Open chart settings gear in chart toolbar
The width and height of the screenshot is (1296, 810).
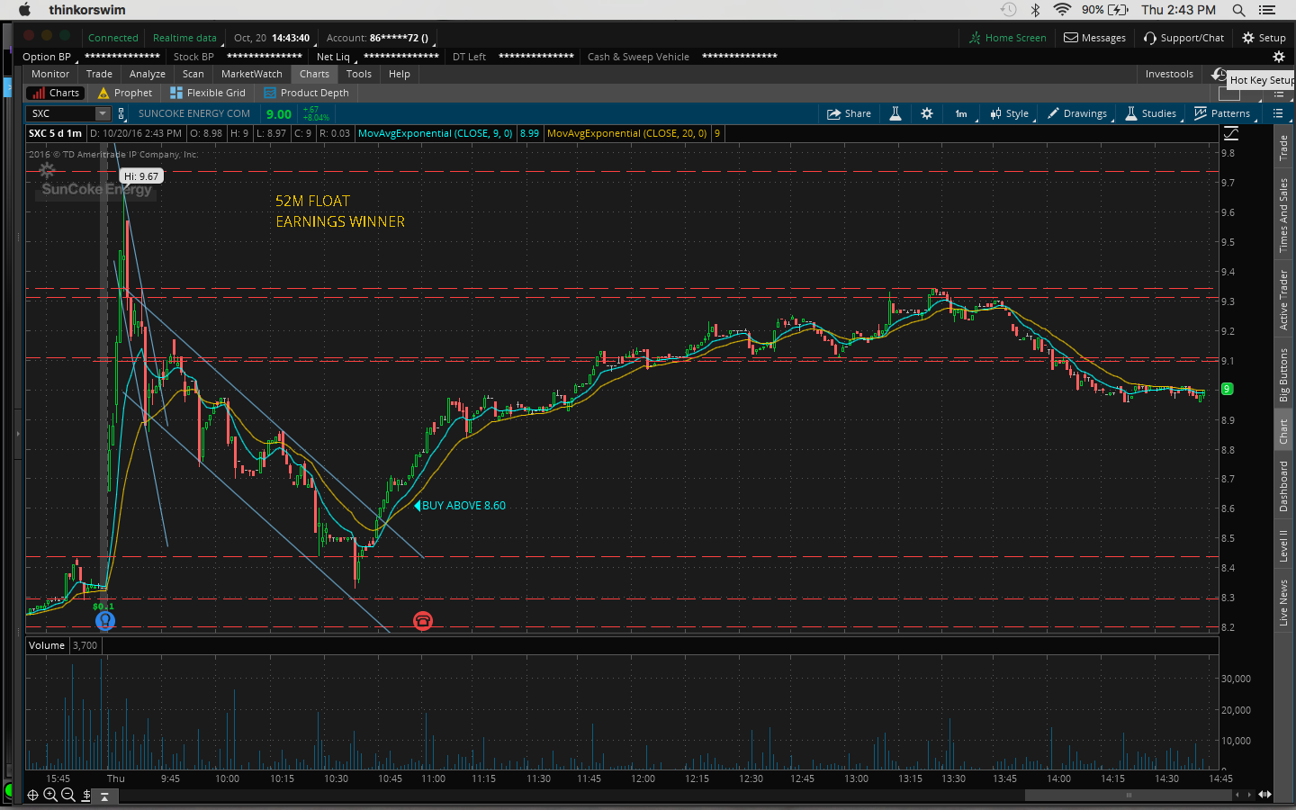[x=927, y=113]
